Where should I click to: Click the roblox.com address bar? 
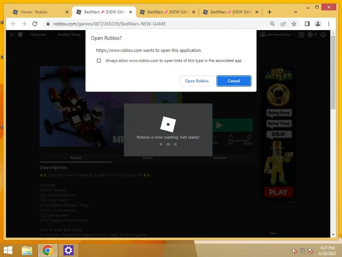110,24
